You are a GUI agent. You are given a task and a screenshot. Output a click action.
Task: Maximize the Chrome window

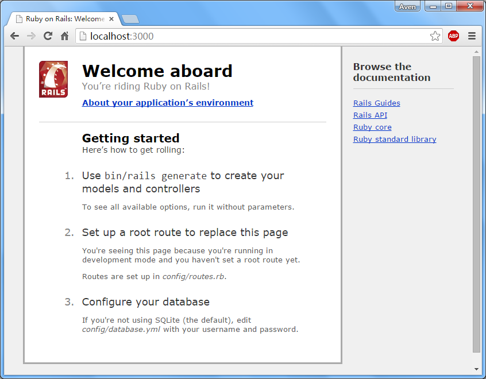click(449, 6)
